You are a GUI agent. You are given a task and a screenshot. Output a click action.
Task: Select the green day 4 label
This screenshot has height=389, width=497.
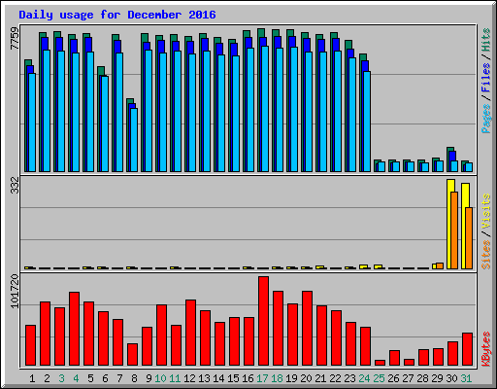76,378
